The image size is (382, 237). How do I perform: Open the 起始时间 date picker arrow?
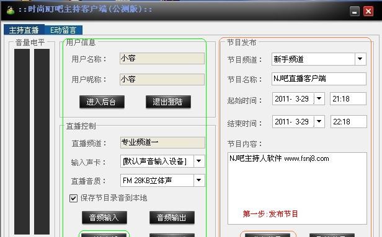pyautogui.click(x=319, y=98)
